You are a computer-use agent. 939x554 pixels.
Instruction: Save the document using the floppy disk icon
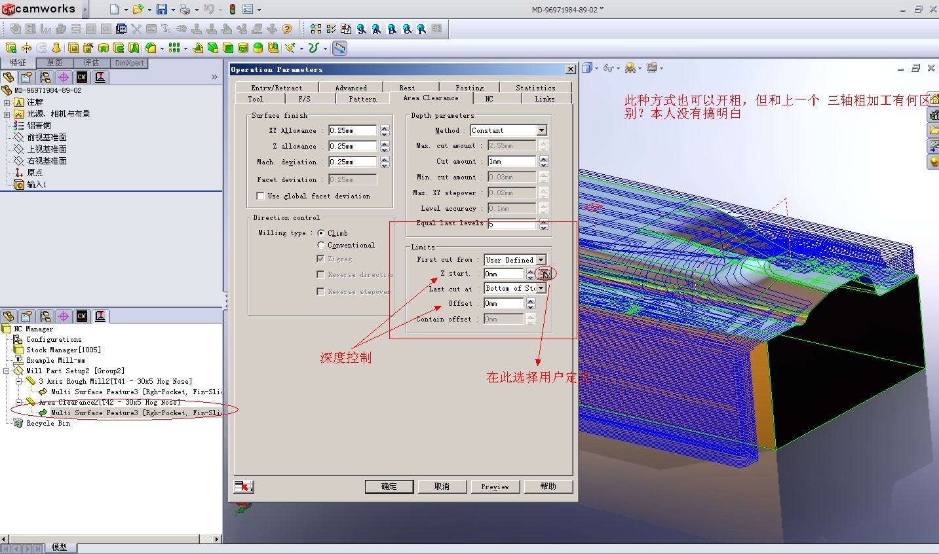pyautogui.click(x=161, y=9)
